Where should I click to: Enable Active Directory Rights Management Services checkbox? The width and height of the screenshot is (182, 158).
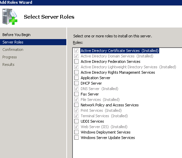tap(77, 72)
